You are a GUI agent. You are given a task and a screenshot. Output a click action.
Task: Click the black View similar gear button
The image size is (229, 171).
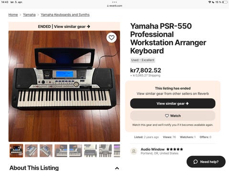point(173,104)
